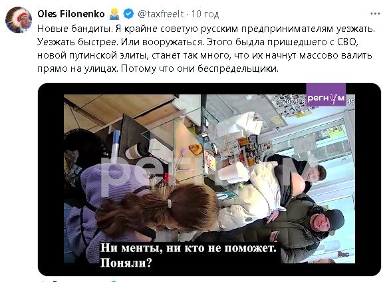The width and height of the screenshot is (387, 282).
Task: Click the small watermark in video's bottom-right corner
Action: click(x=343, y=254)
